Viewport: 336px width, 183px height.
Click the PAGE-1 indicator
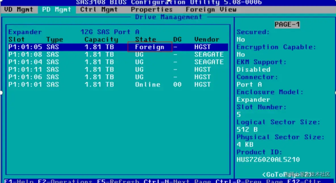click(287, 24)
